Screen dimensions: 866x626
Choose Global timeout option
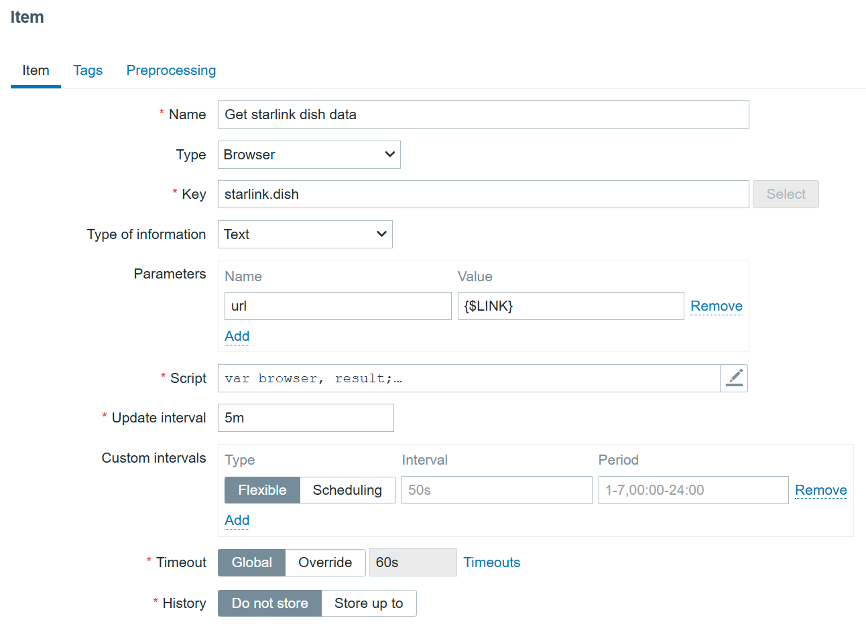pyautogui.click(x=252, y=562)
